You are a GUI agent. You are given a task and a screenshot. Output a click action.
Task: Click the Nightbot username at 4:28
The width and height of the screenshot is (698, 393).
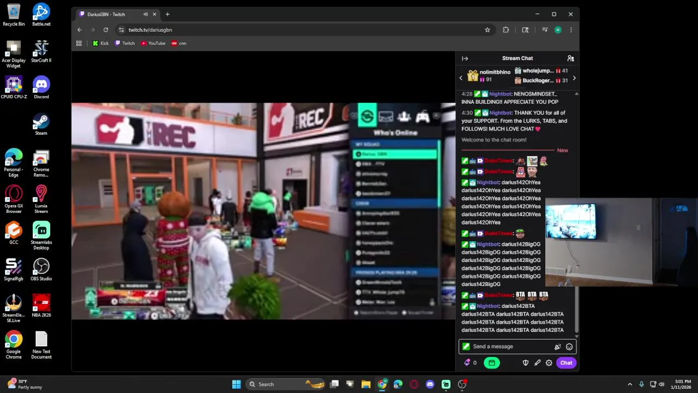(500, 94)
